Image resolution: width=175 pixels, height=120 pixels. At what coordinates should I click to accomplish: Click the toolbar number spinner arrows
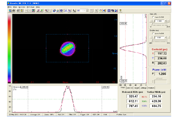click(x=87, y=11)
